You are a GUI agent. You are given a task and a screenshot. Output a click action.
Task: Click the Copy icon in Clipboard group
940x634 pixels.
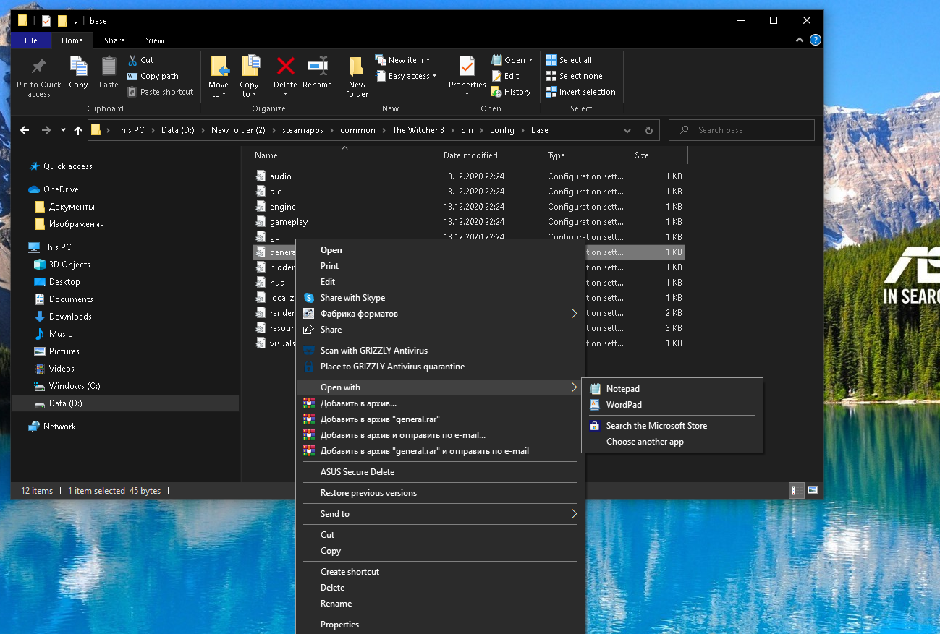78,67
